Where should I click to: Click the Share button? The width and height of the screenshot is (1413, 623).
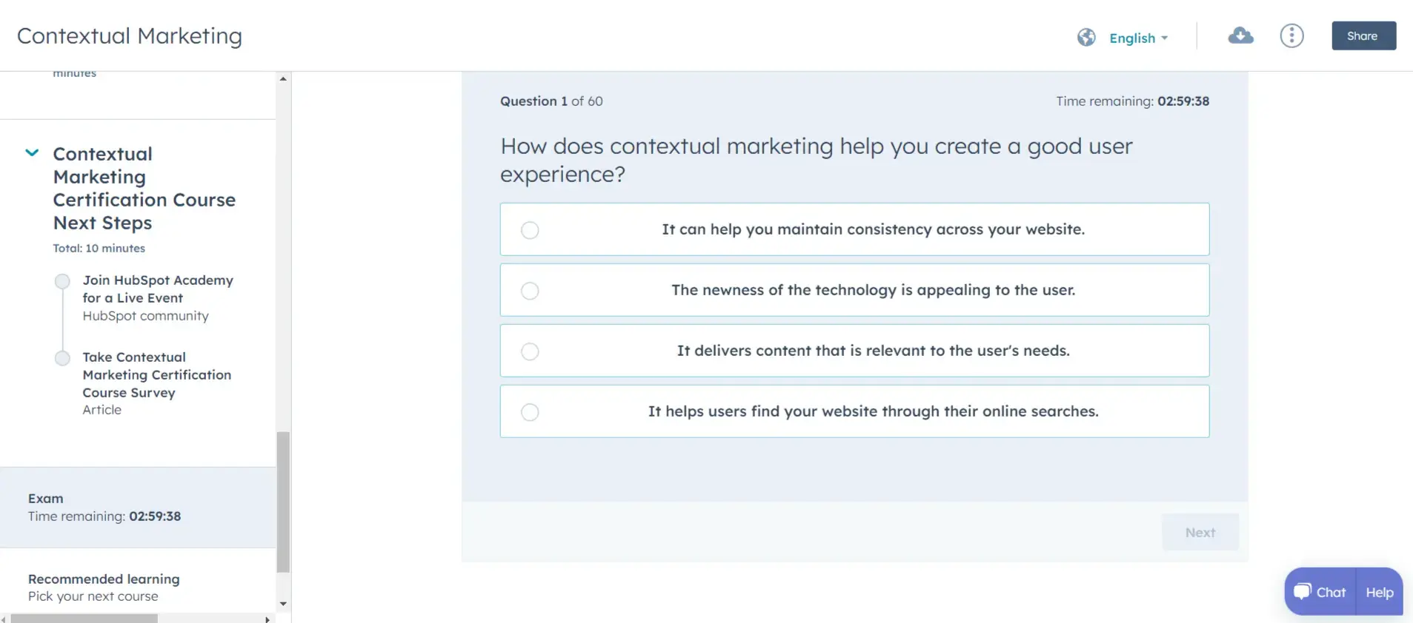point(1363,35)
